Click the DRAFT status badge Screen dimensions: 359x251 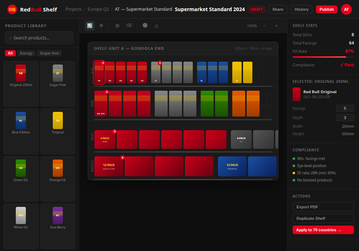(257, 9)
